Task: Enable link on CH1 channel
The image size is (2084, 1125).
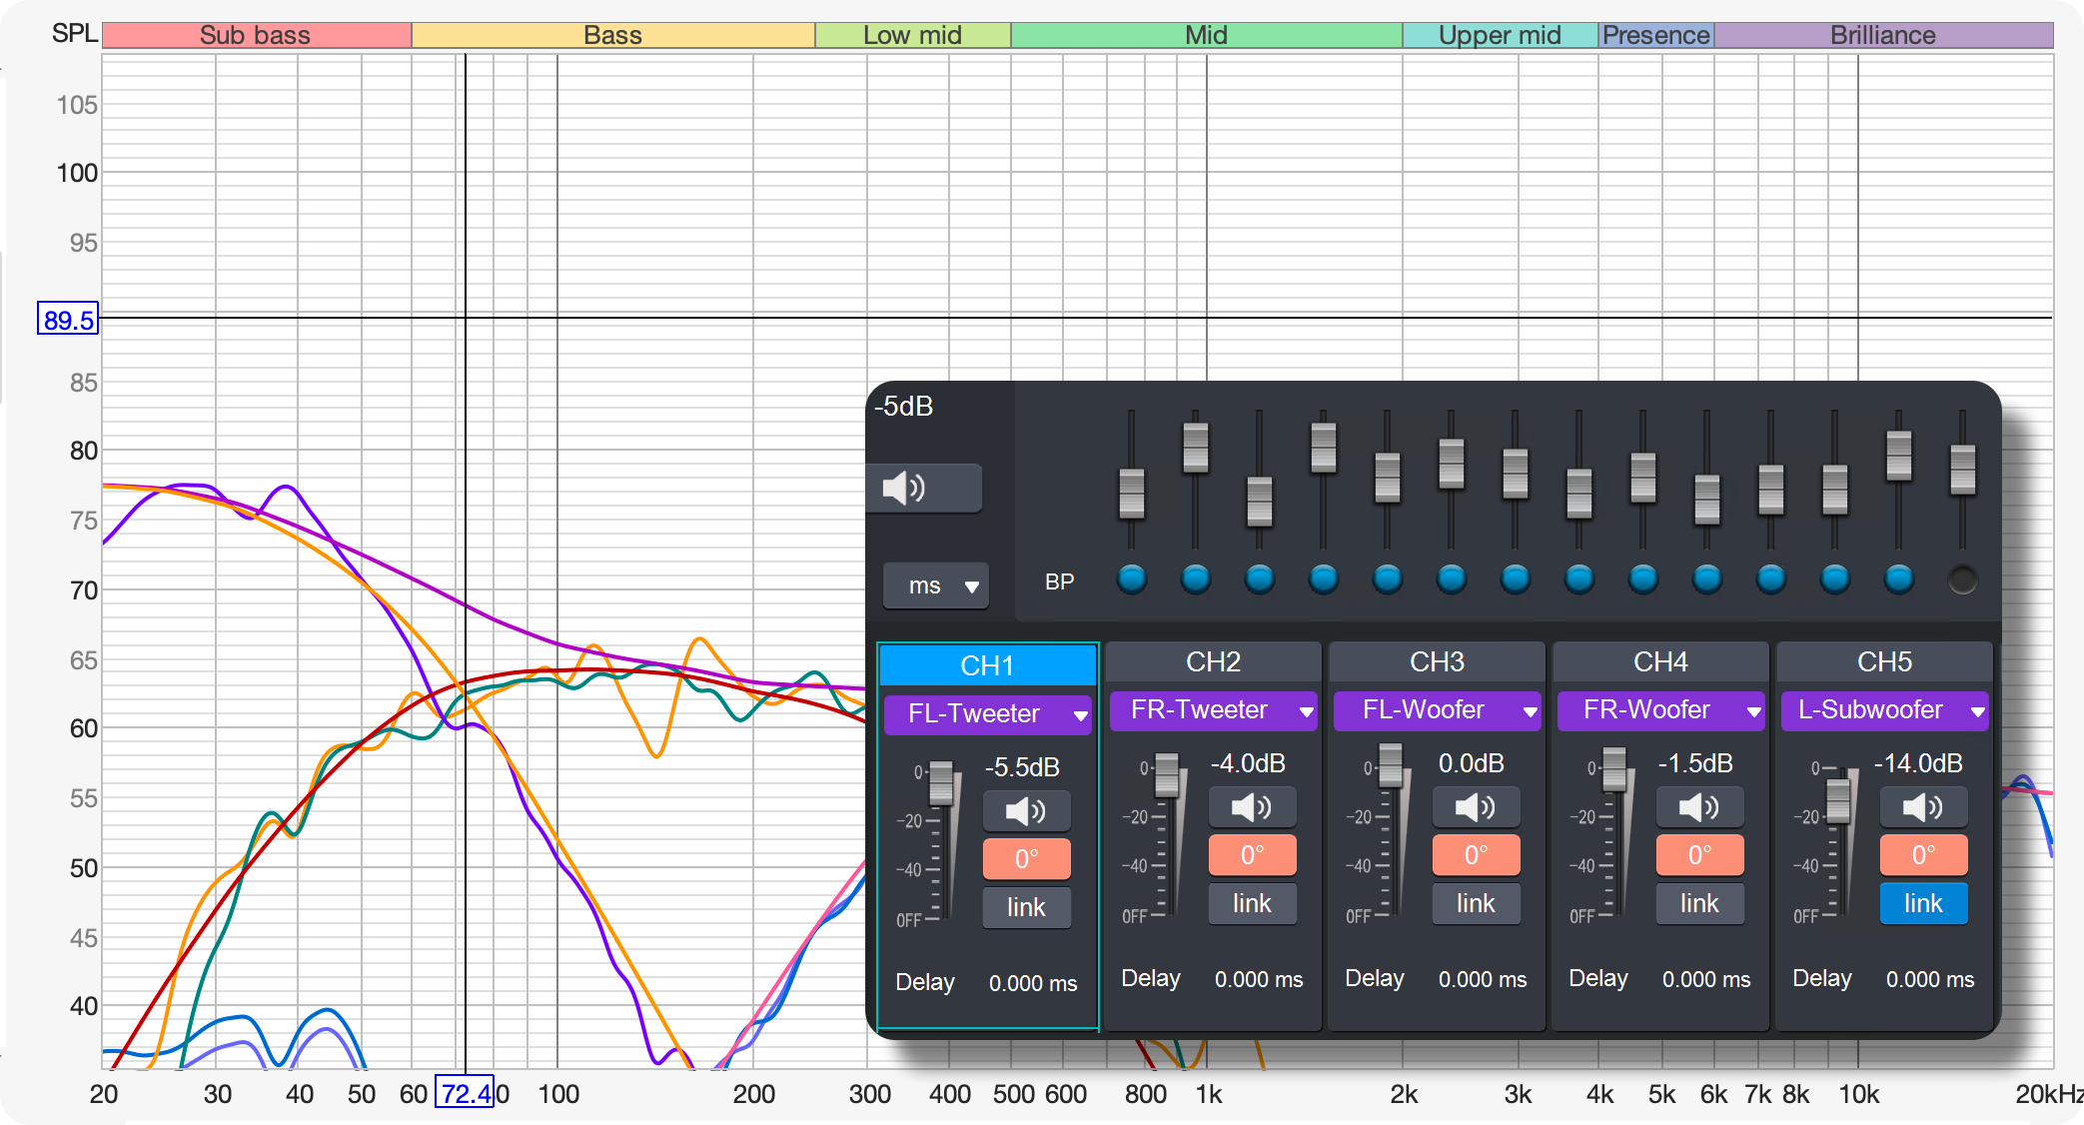Action: pyautogui.click(x=1026, y=907)
